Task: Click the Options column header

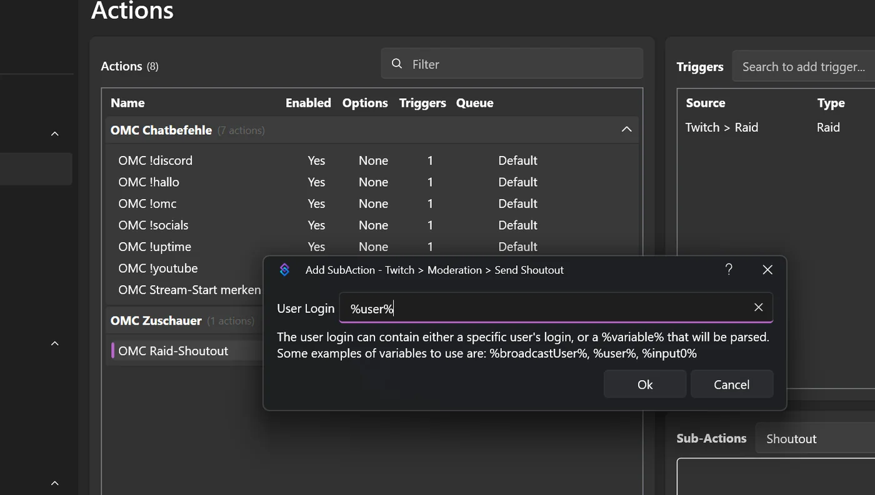Action: point(365,103)
